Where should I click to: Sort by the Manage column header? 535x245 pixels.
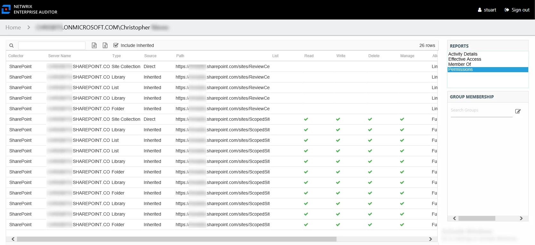(x=407, y=56)
